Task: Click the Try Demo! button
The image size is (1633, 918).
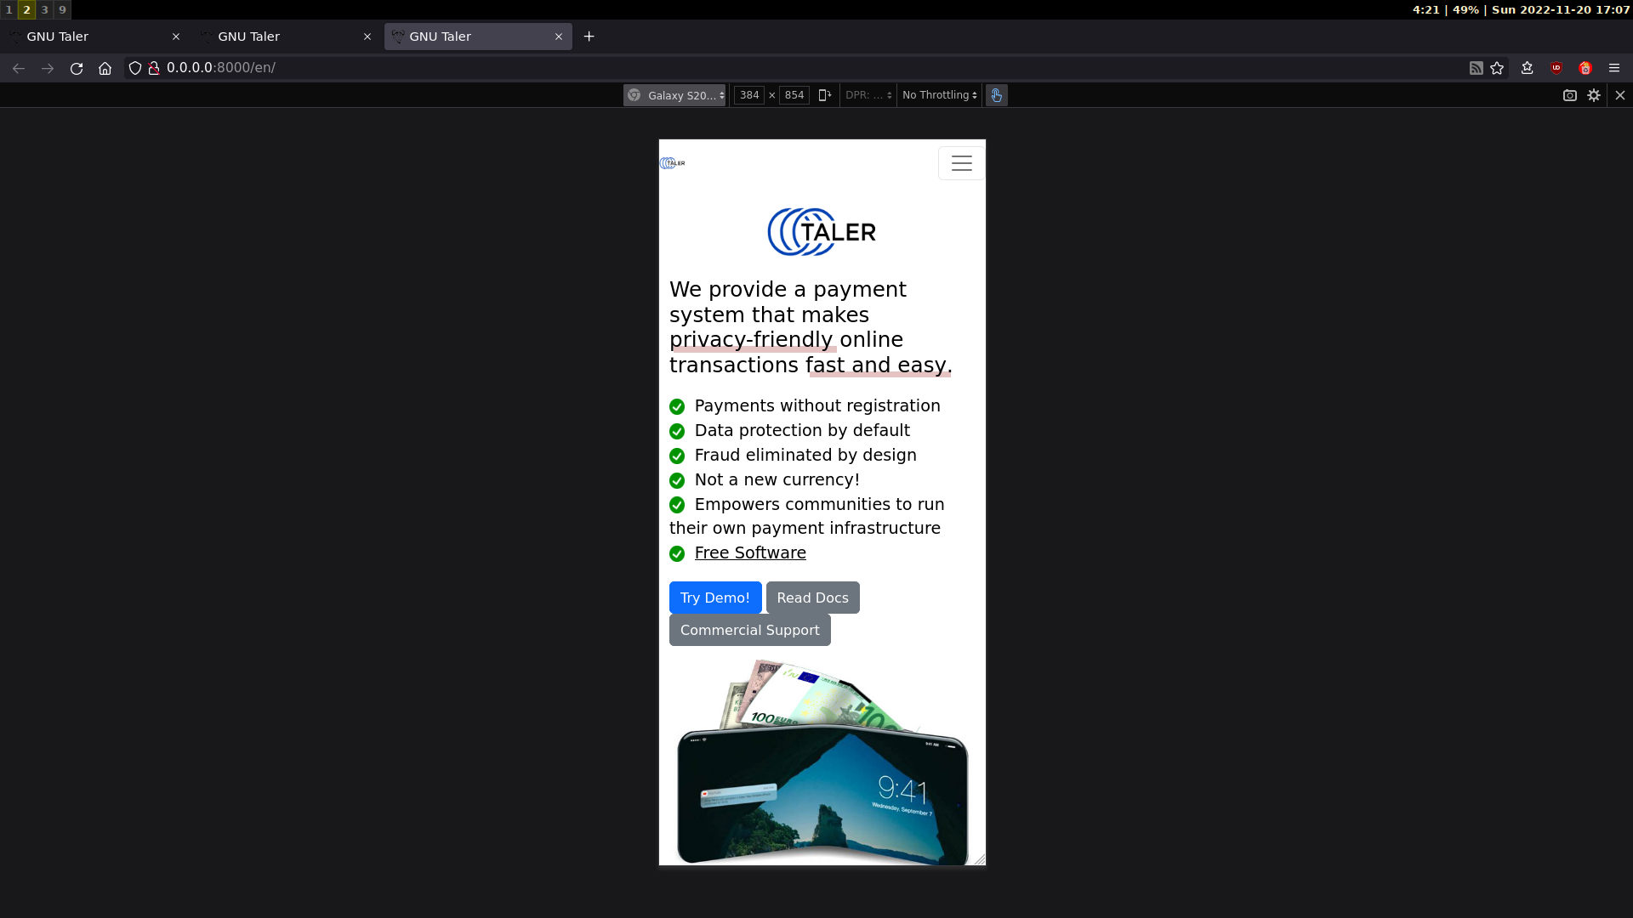Action: 714,598
